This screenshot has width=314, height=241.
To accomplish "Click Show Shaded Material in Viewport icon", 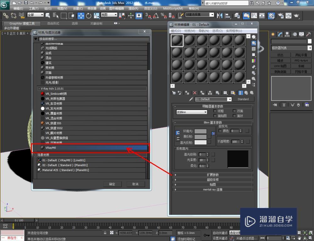I will click(233, 93).
